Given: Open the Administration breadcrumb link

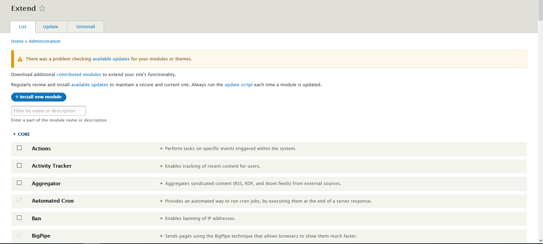Looking at the screenshot, I should coord(45,41).
